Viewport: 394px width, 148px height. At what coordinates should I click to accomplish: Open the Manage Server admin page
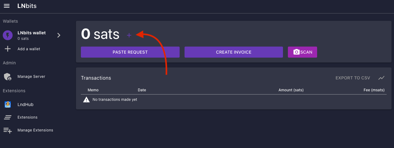(31, 77)
